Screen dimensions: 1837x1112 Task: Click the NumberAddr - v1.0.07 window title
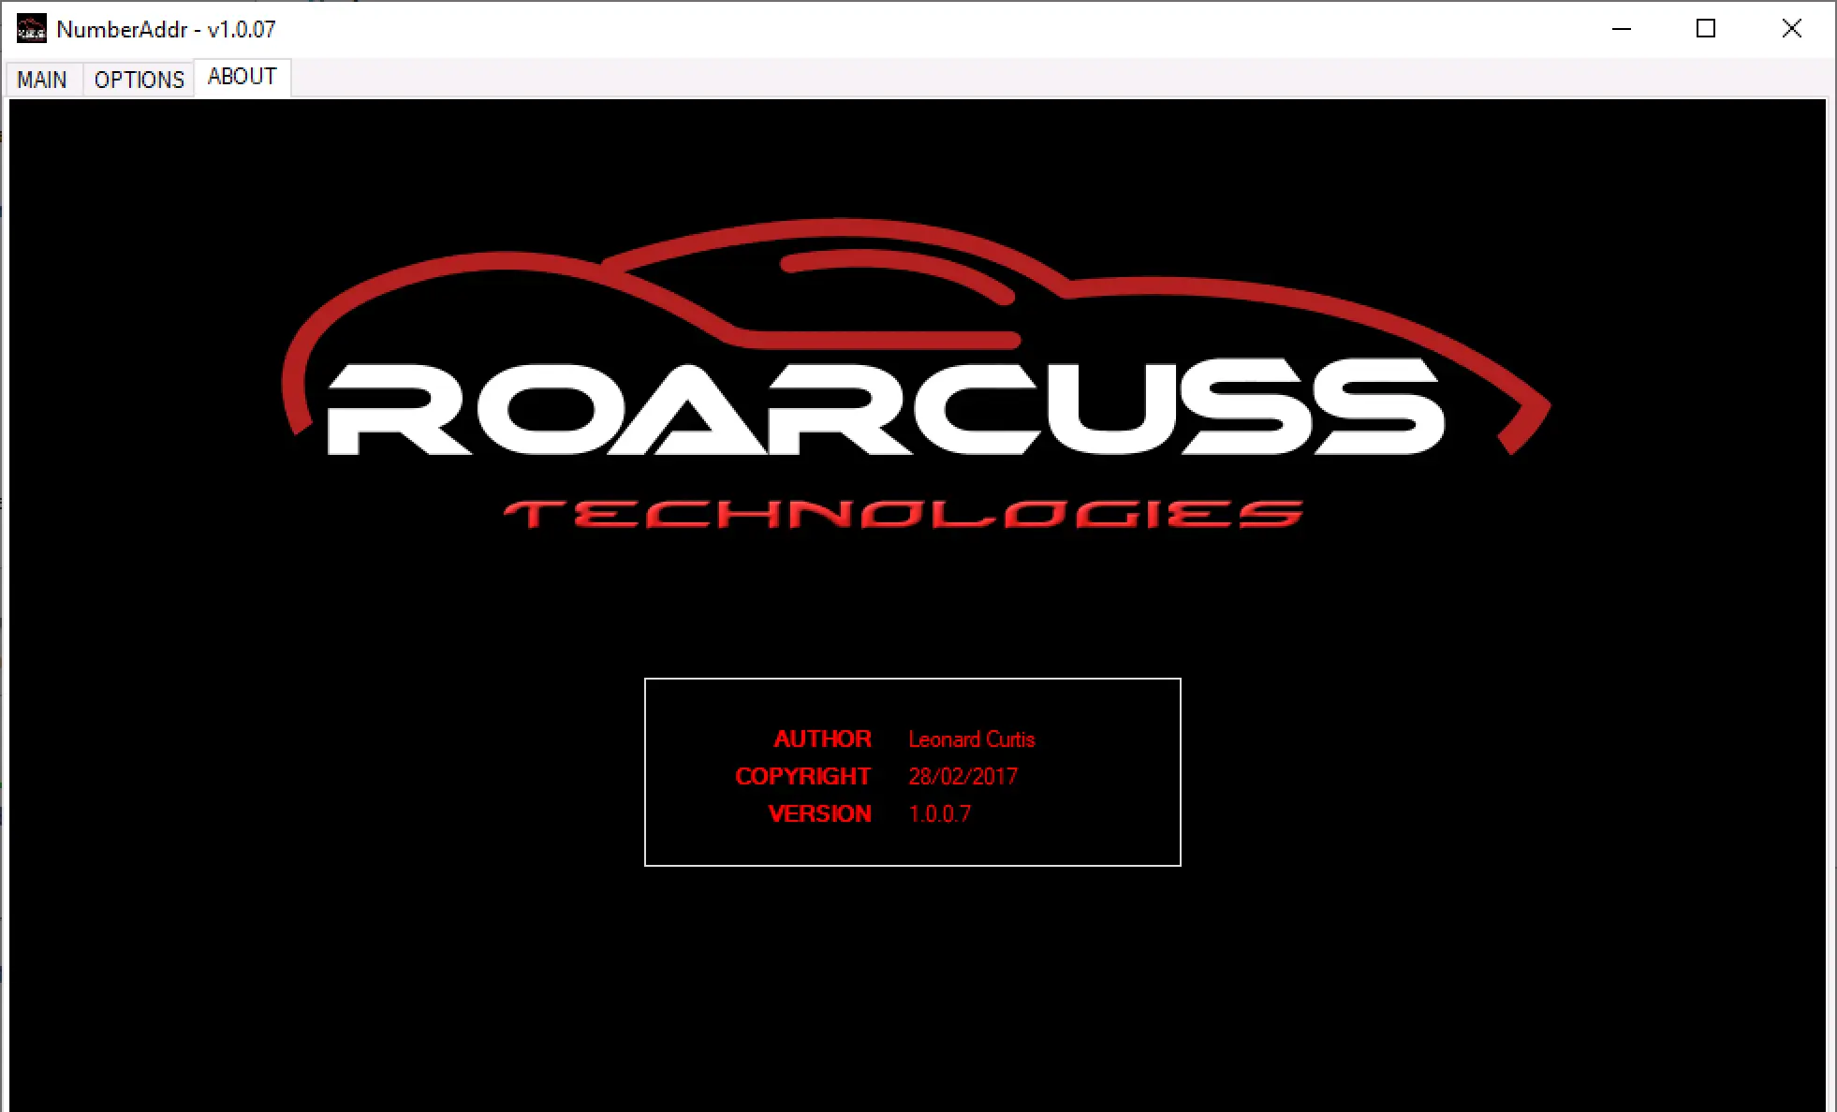pos(166,29)
